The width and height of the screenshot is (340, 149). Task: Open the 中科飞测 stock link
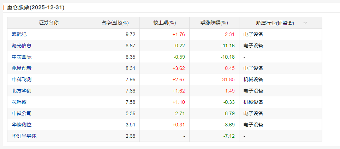(22, 79)
